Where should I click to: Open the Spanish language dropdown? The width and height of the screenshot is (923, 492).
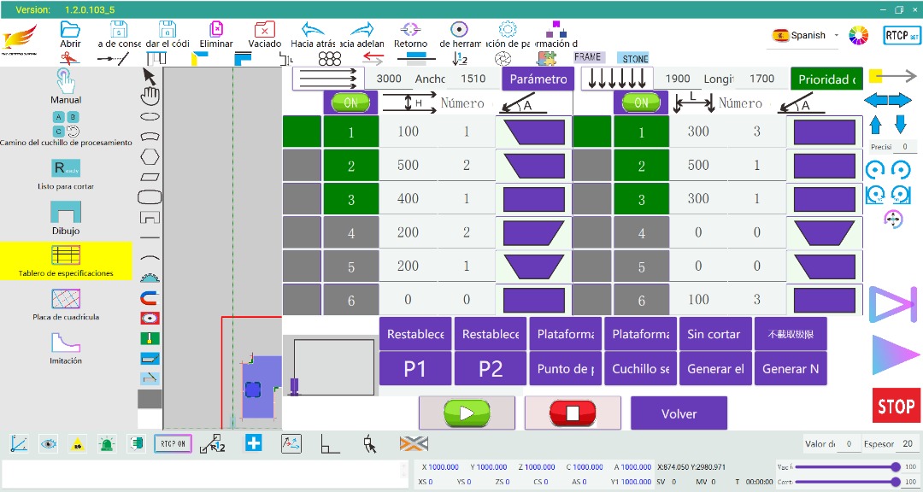(806, 36)
